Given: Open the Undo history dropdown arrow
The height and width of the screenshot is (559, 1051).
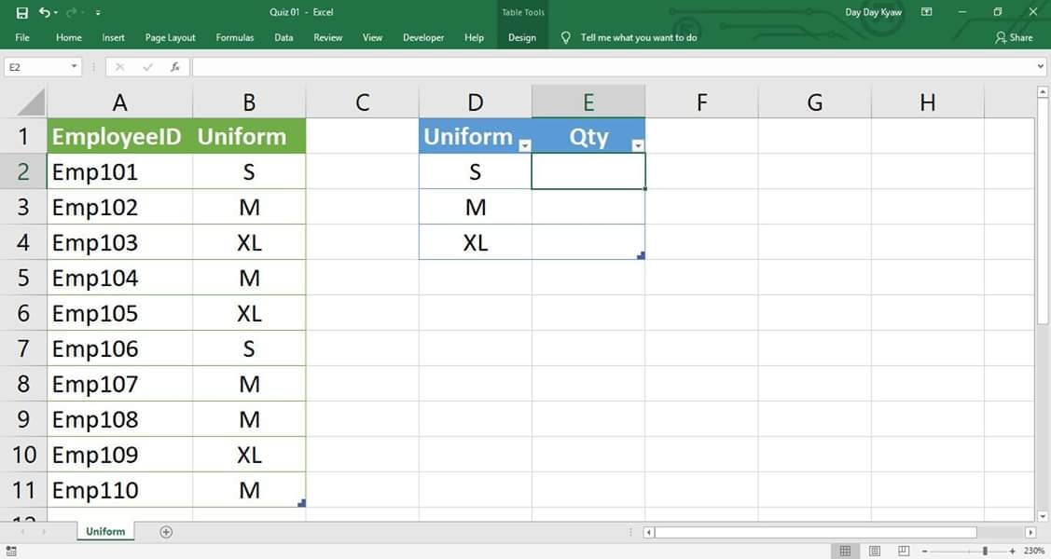Looking at the screenshot, I should click(x=56, y=13).
